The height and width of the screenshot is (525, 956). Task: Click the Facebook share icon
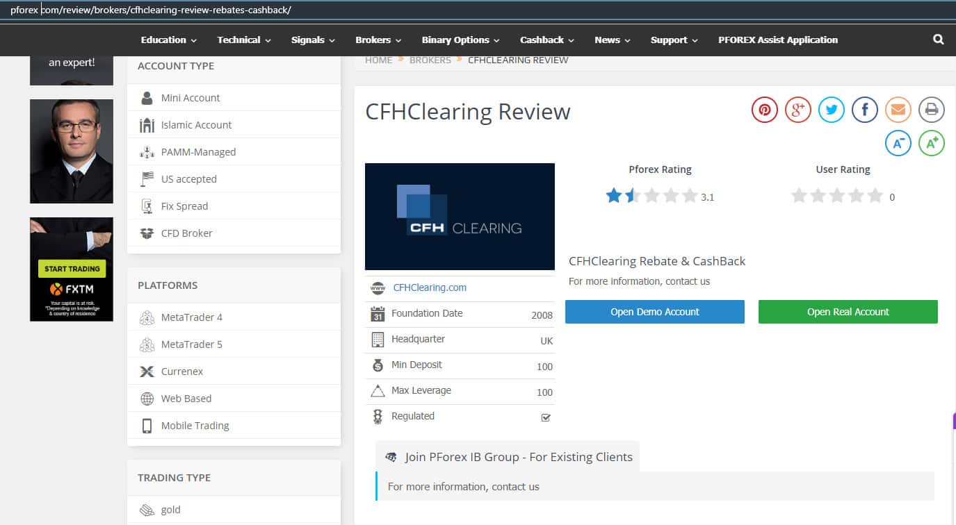[x=864, y=110]
